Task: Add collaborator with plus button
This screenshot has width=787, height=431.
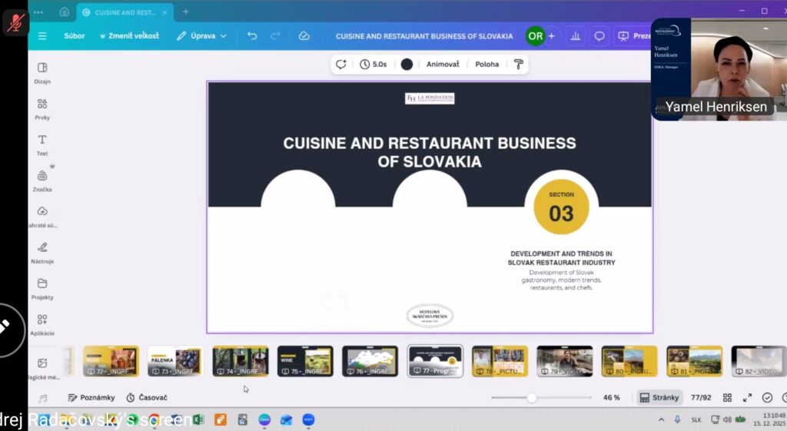Action: point(551,36)
